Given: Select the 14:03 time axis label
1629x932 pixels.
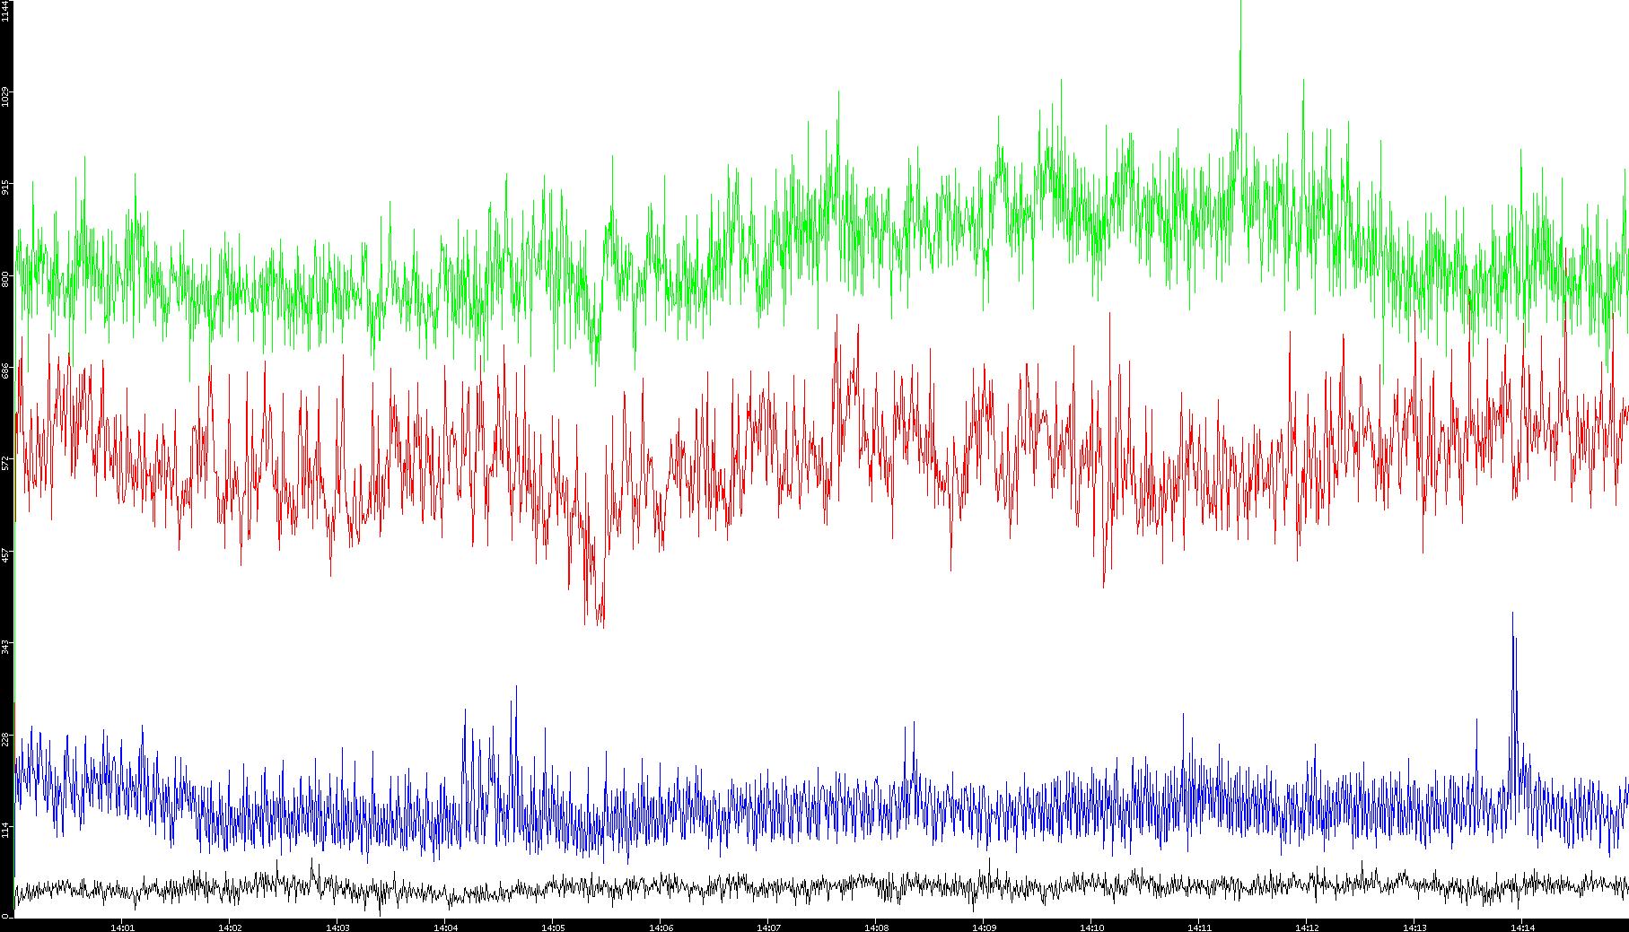Looking at the screenshot, I should point(337,928).
